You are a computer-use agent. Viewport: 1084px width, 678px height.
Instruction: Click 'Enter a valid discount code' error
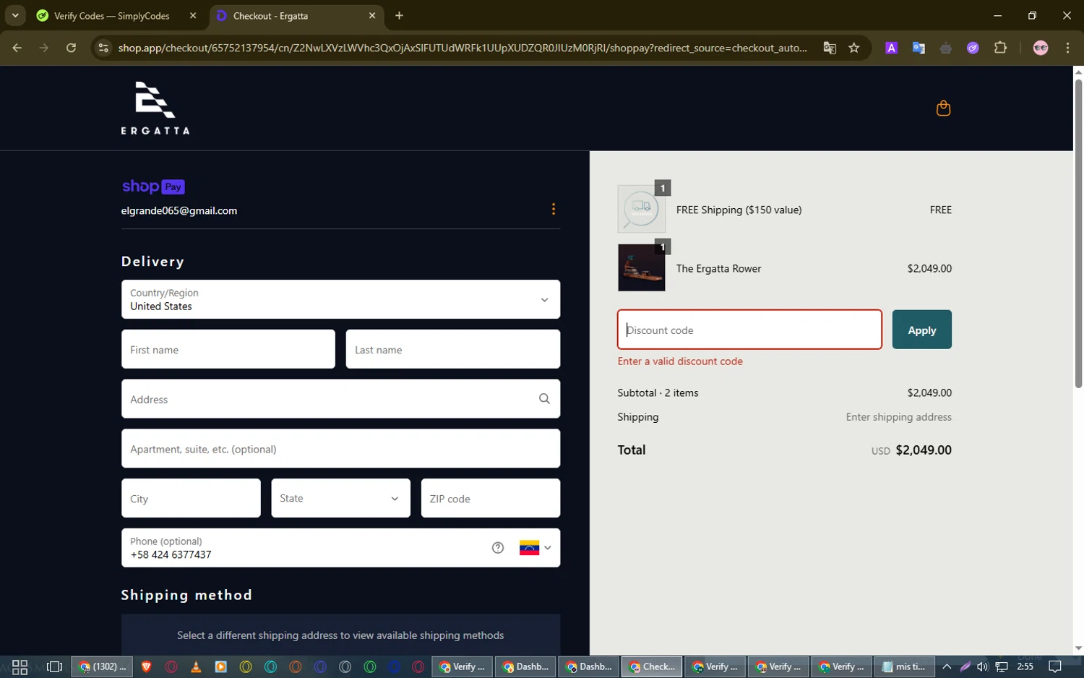click(680, 361)
